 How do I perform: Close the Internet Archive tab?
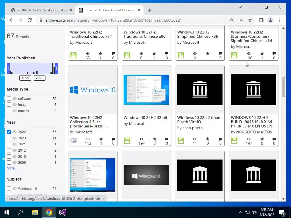[x=139, y=10]
